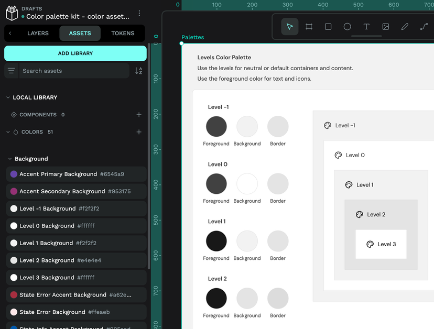Click the Penpot logo icon

[12, 12]
